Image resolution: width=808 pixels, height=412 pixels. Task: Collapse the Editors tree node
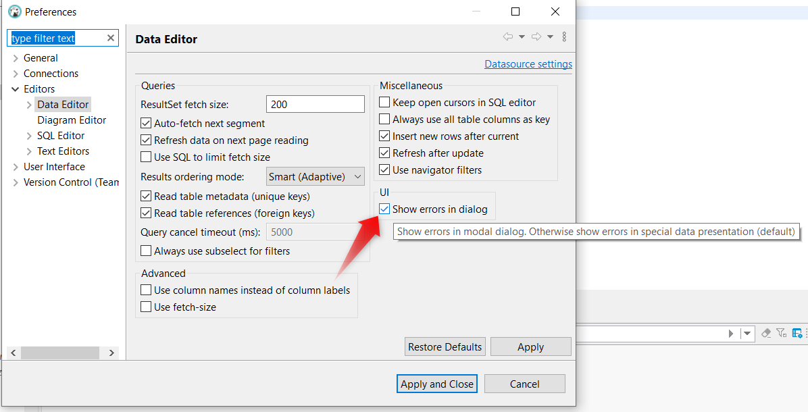(15, 88)
